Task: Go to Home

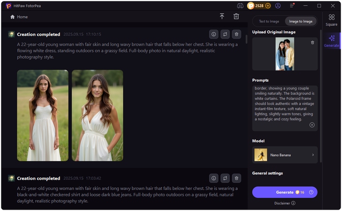Action: (x=19, y=17)
